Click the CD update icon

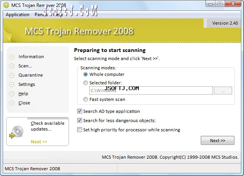17,132
